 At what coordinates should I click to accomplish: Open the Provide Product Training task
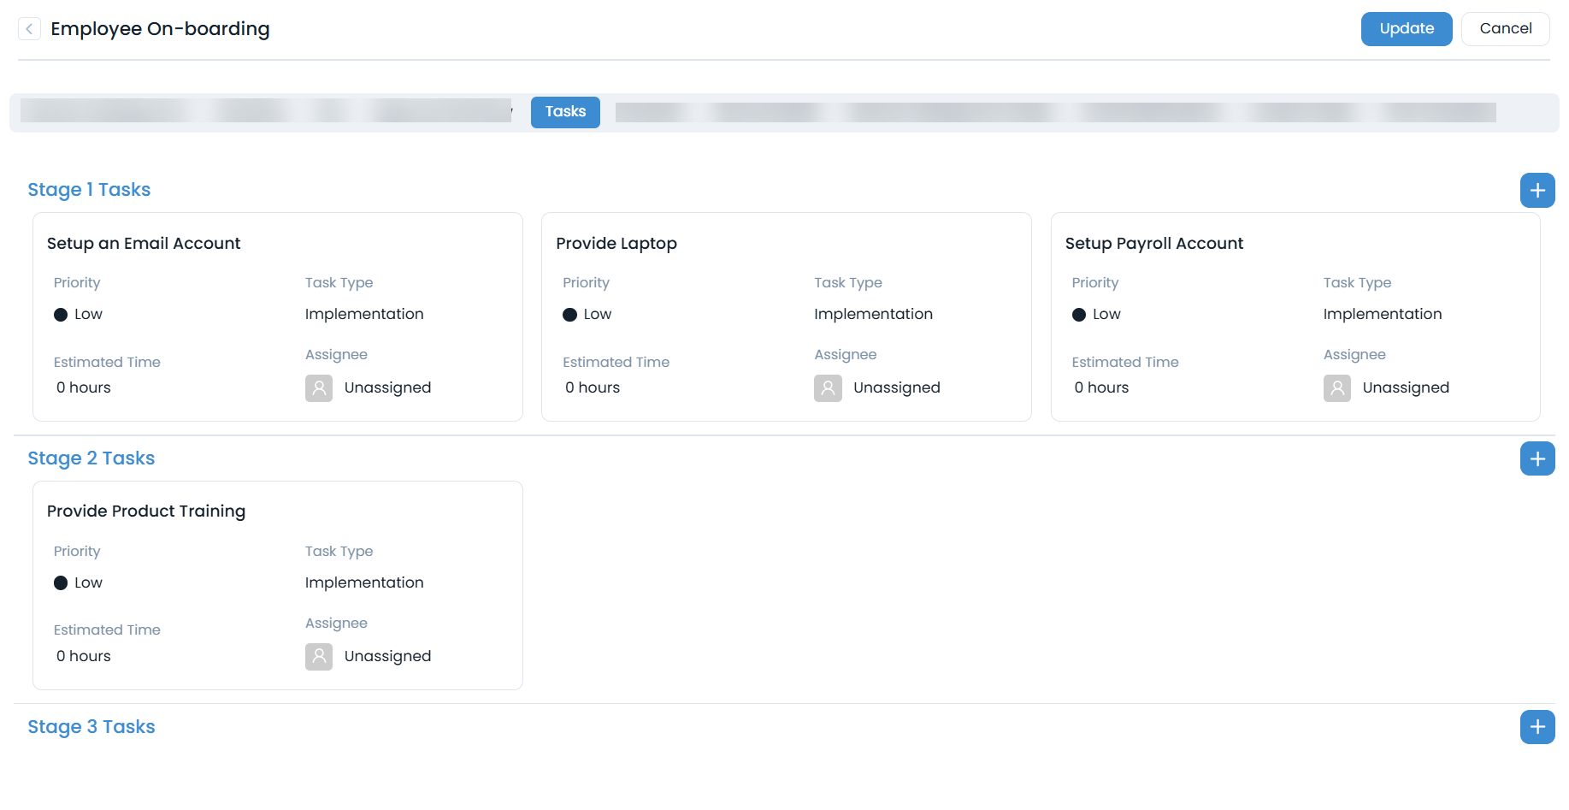pos(146,511)
